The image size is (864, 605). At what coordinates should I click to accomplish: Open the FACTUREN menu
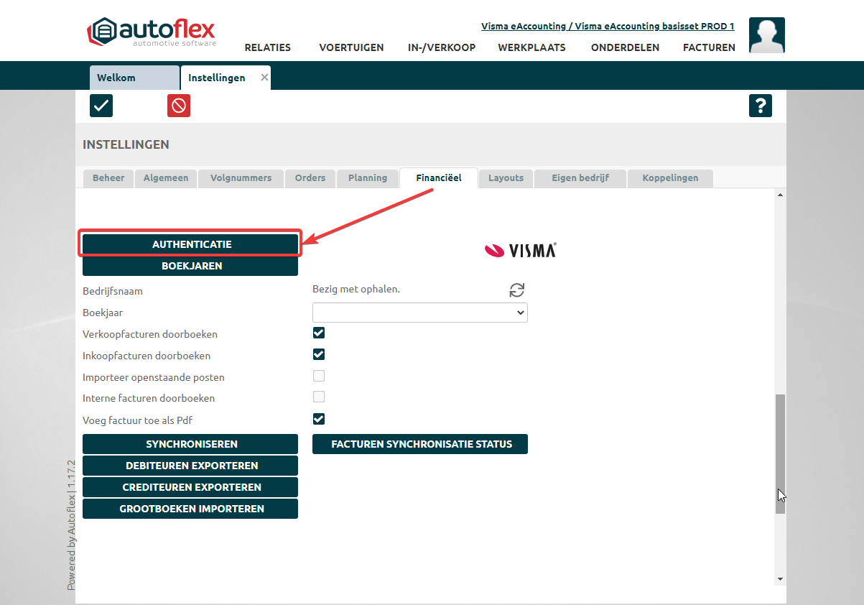[708, 47]
